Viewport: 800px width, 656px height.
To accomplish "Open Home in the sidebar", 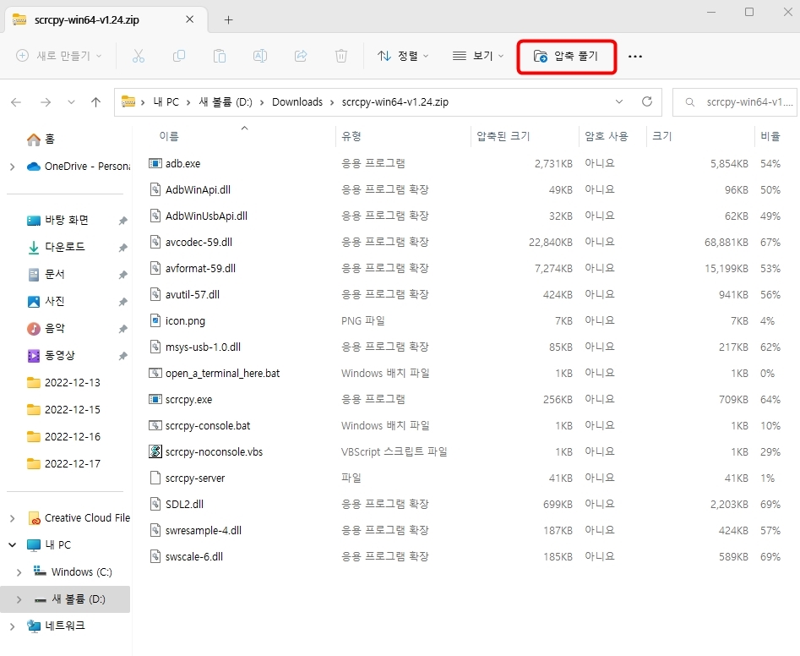I will click(x=41, y=139).
